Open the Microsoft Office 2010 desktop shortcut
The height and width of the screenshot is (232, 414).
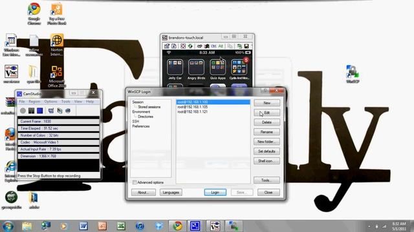[57, 76]
